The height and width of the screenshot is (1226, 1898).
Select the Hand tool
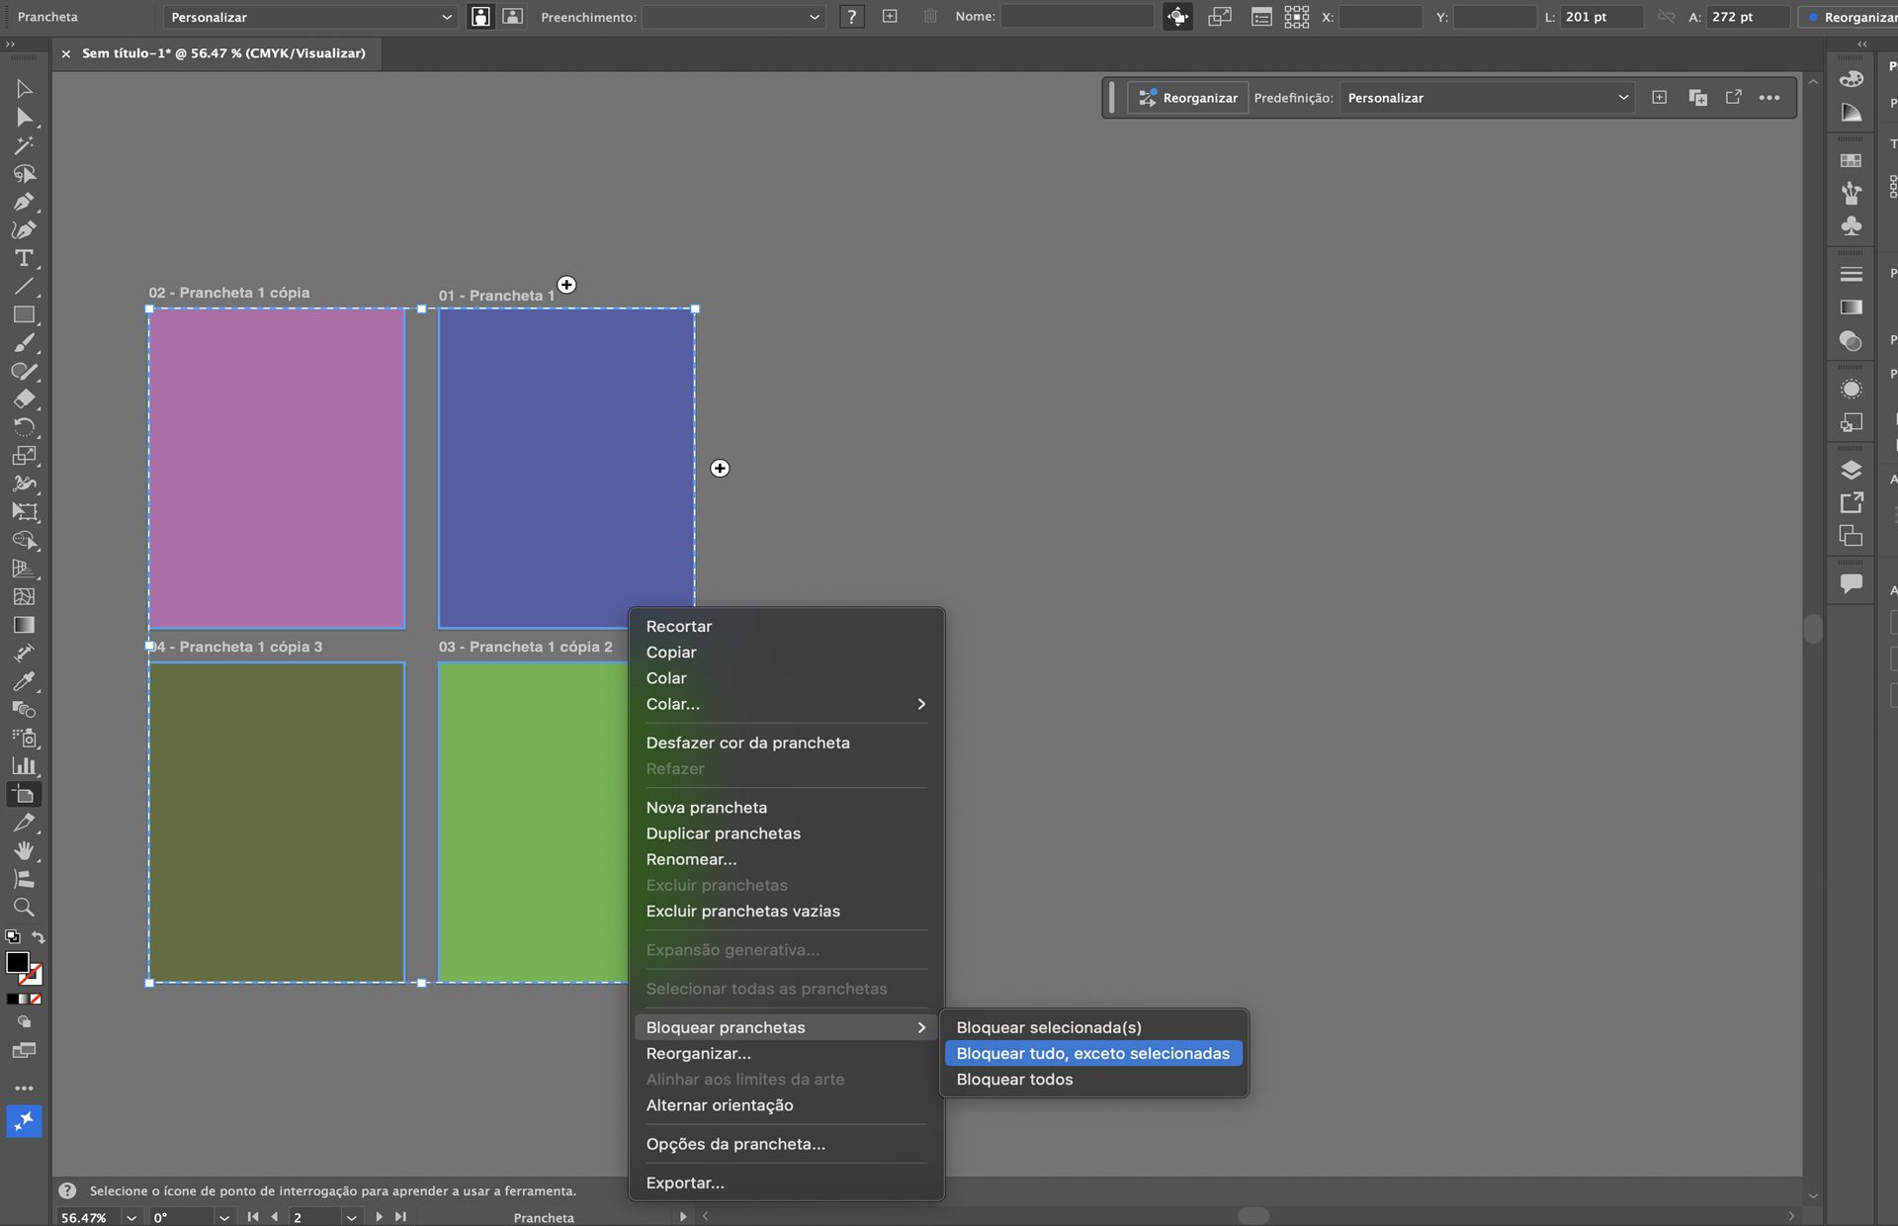pyautogui.click(x=24, y=850)
